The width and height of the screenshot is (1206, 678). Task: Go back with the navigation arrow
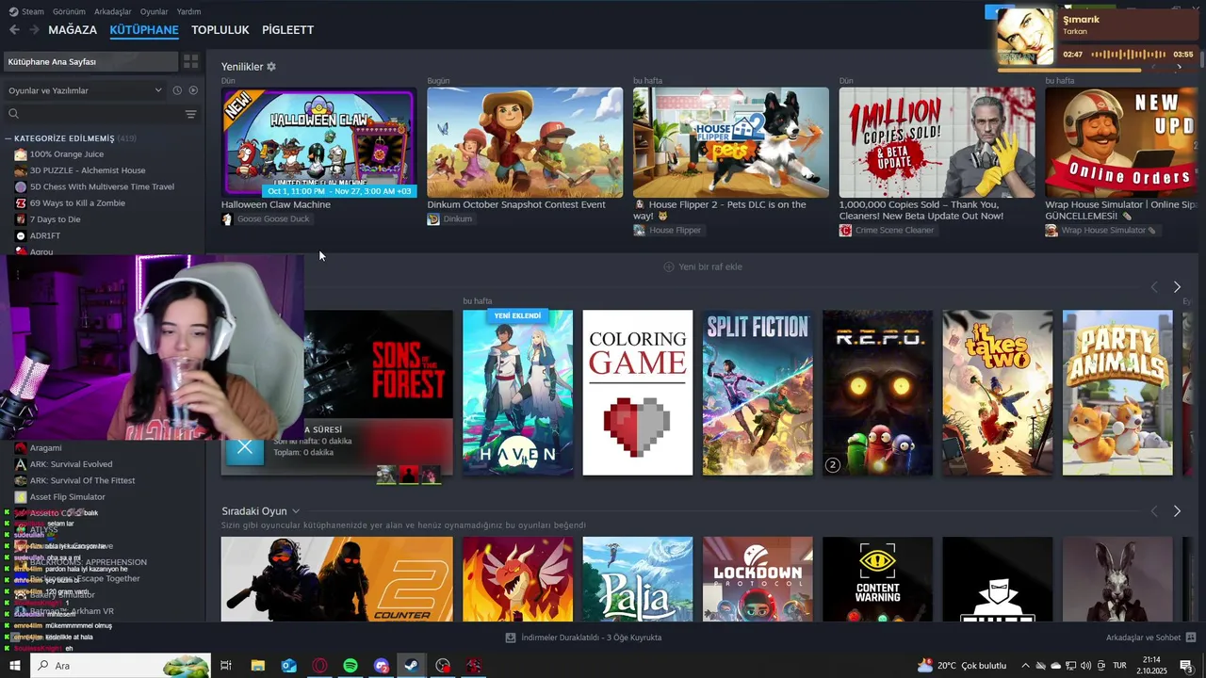coord(14,30)
